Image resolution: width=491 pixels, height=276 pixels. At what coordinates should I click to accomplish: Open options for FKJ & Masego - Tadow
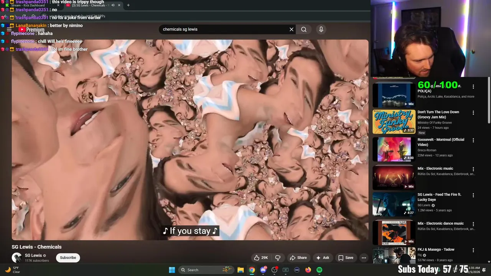(473, 250)
